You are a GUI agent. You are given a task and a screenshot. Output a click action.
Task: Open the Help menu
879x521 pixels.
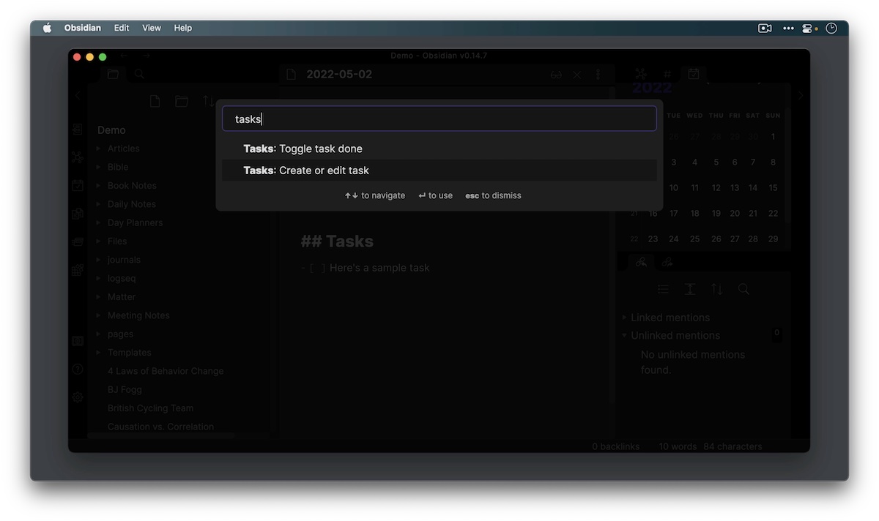183,28
